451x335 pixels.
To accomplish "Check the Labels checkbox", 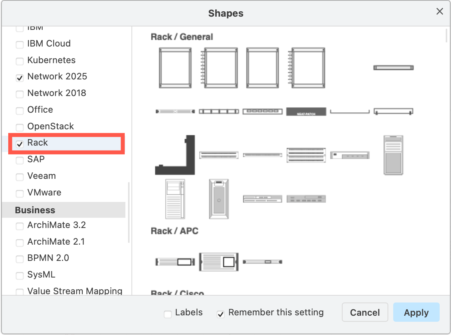I will [168, 314].
